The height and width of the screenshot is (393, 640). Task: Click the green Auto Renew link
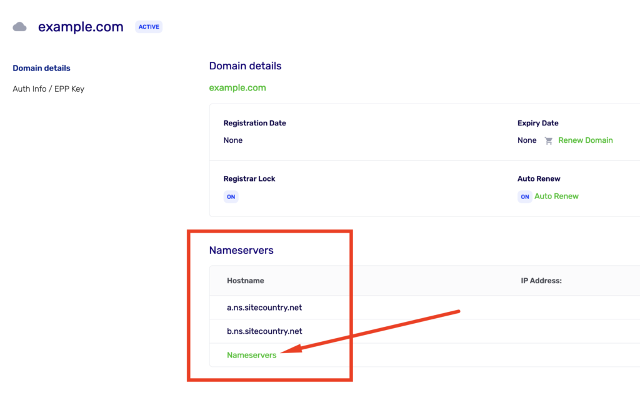[x=556, y=196]
